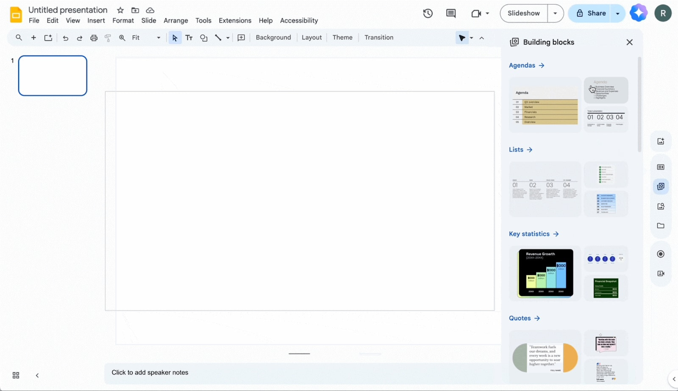Screen dimensions: 678x391
Task: Select the Text box tool
Action: tap(189, 38)
